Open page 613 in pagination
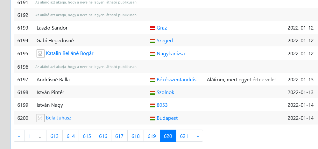 click(54, 136)
